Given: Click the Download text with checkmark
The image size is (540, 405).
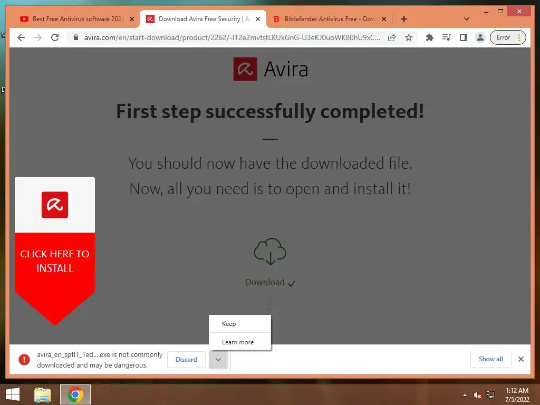Looking at the screenshot, I should [x=270, y=283].
